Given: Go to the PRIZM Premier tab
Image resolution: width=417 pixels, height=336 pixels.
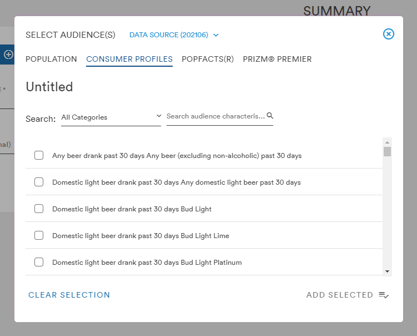Looking at the screenshot, I should pyautogui.click(x=277, y=59).
